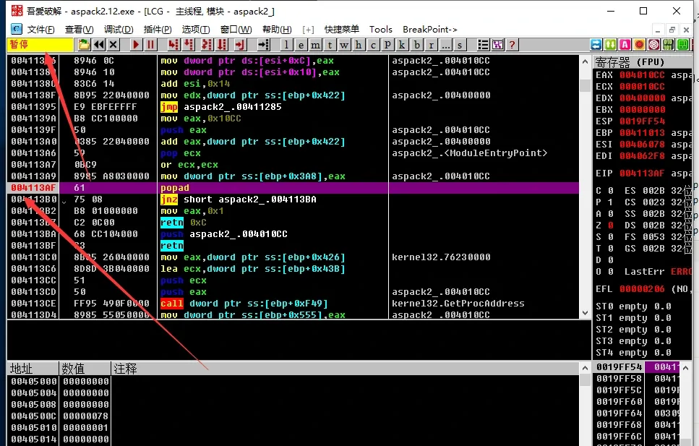Image resolution: width=699 pixels, height=446 pixels.
Task: Click the 地址 column header in the dump pane
Action: 33,369
